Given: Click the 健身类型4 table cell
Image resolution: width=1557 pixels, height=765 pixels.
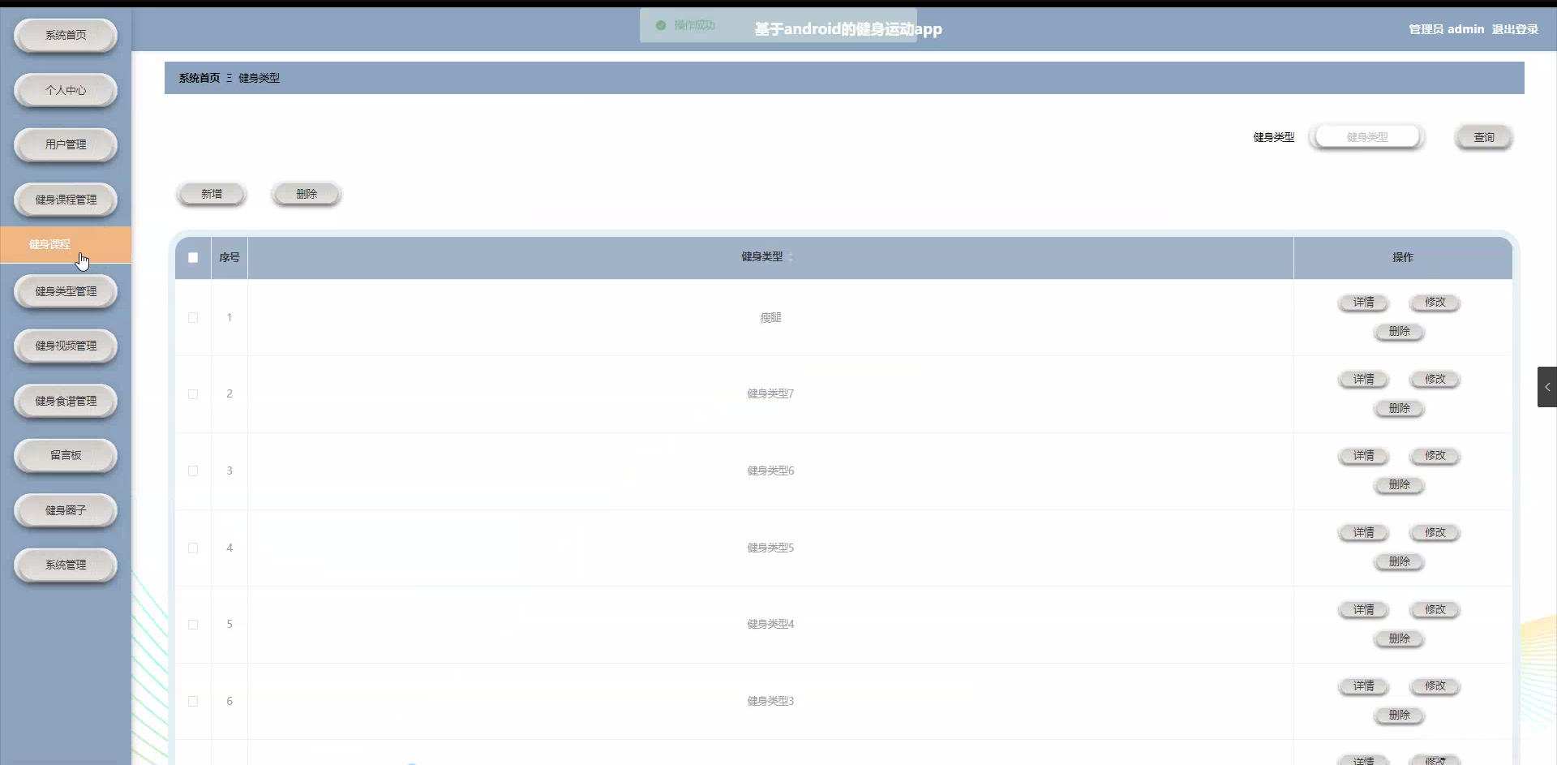Looking at the screenshot, I should (770, 625).
